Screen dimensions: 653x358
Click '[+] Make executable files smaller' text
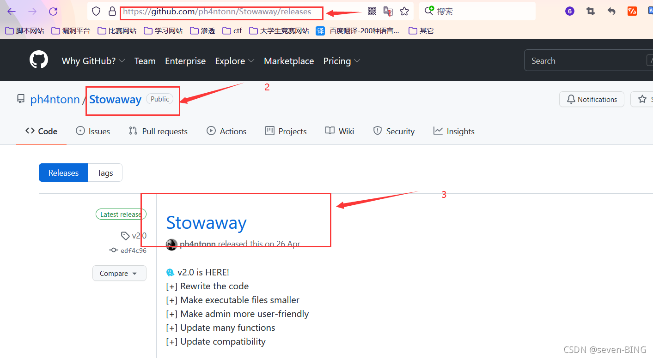coord(232,300)
